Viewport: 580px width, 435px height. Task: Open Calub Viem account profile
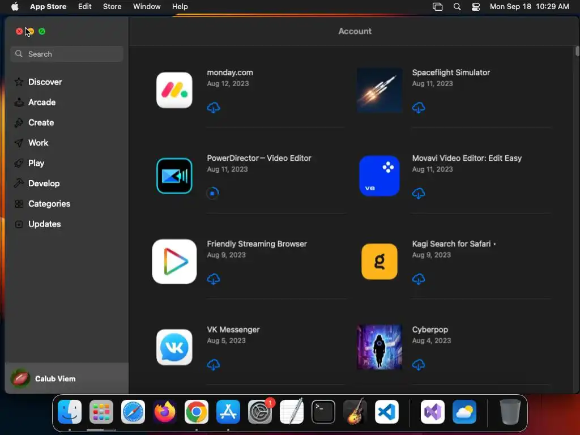pyautogui.click(x=67, y=378)
